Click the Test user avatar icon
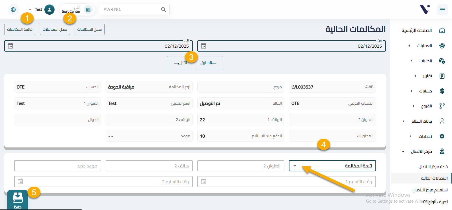 point(49,10)
